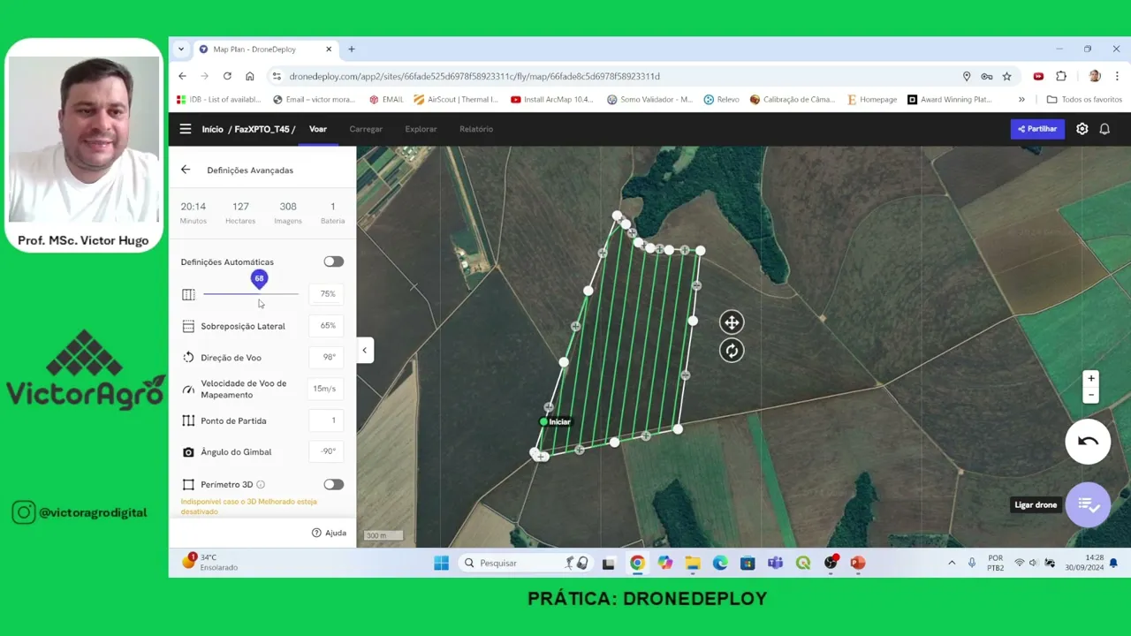This screenshot has height=636, width=1131.
Task: Zoom out on the map
Action: coord(1091,395)
